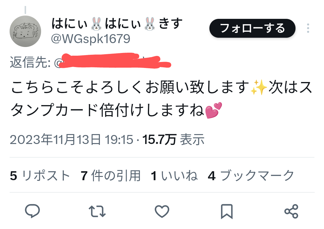Open the 4 ブックマーク count
Image resolution: width=324 pixels, height=229 pixels.
[251, 176]
